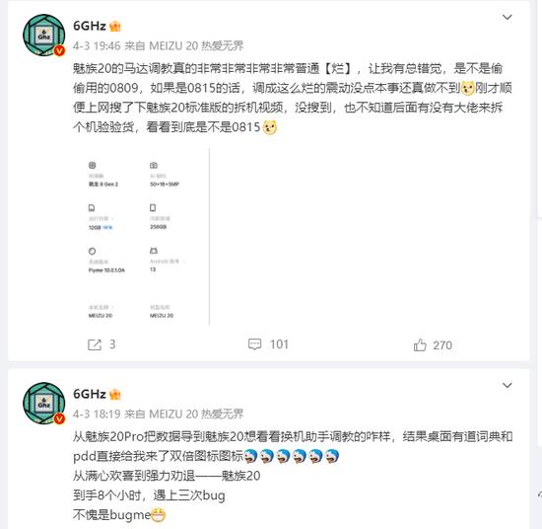Screen dimensions: 542x529
Task: Open the first post's 6GHz username
Action: (90, 26)
